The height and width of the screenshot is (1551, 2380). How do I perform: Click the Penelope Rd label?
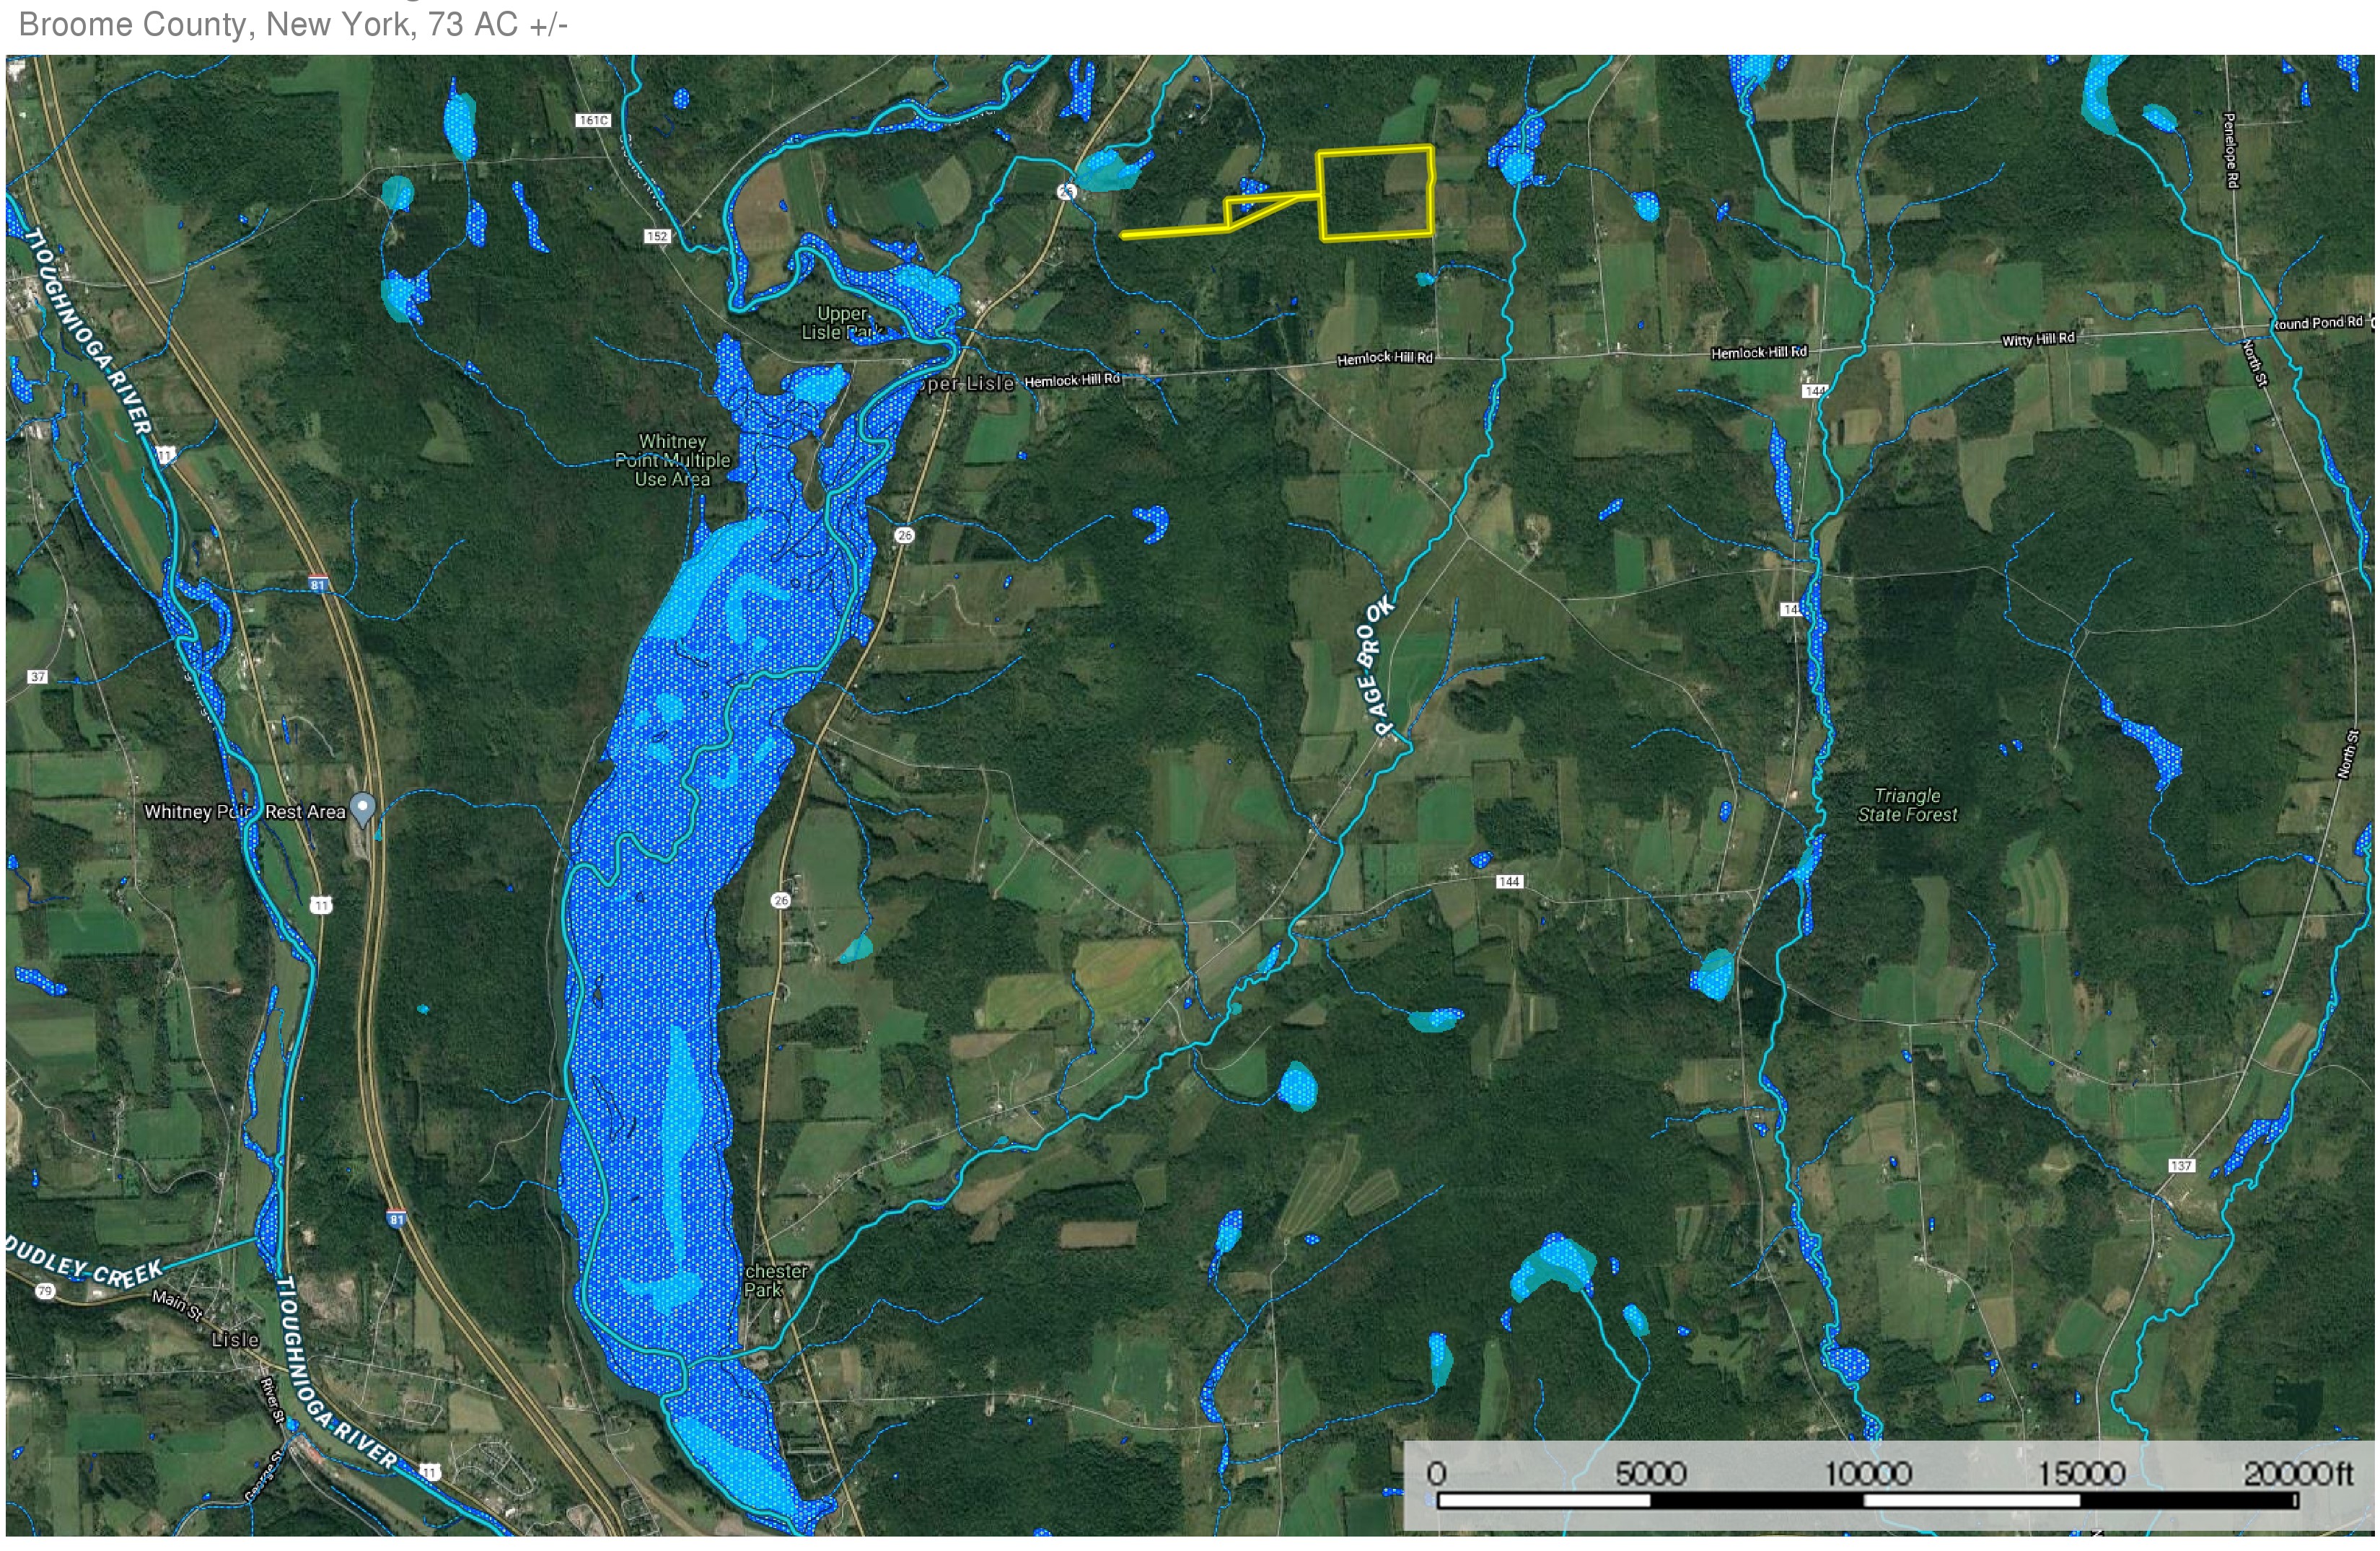(x=2230, y=150)
